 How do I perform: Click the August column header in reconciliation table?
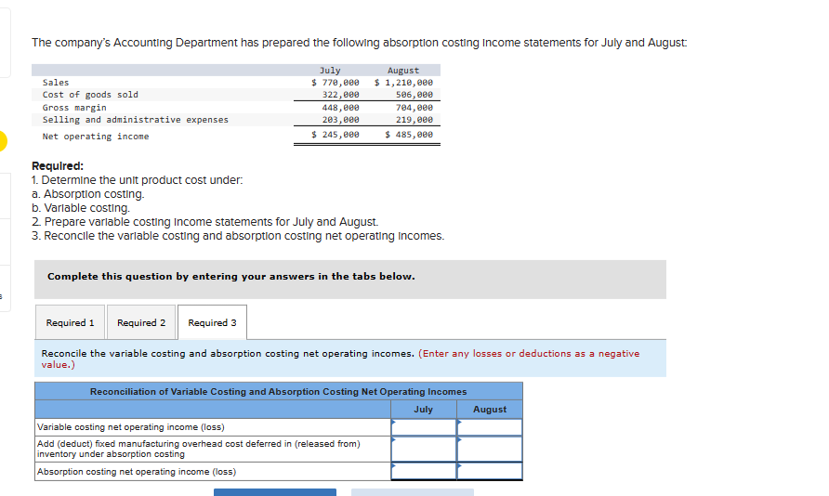(490, 410)
